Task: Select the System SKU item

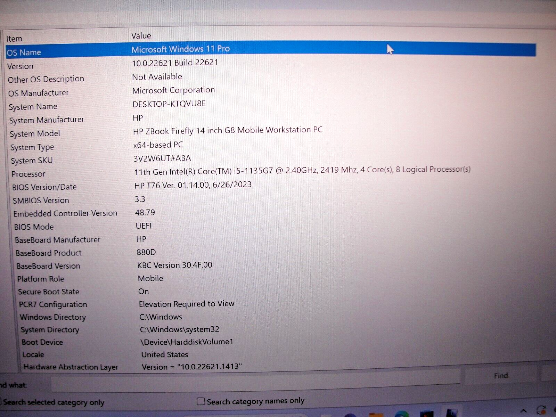Action: point(32,161)
